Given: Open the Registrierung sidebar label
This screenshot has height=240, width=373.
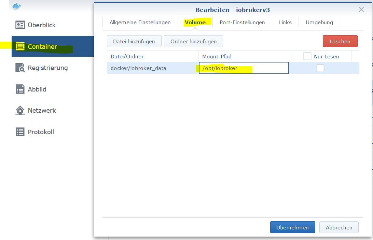Looking at the screenshot, I should (x=48, y=68).
